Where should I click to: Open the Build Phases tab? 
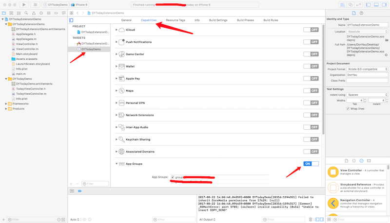246,20
